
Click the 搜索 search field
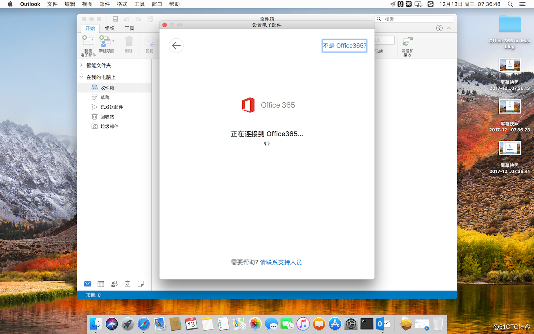(415, 19)
